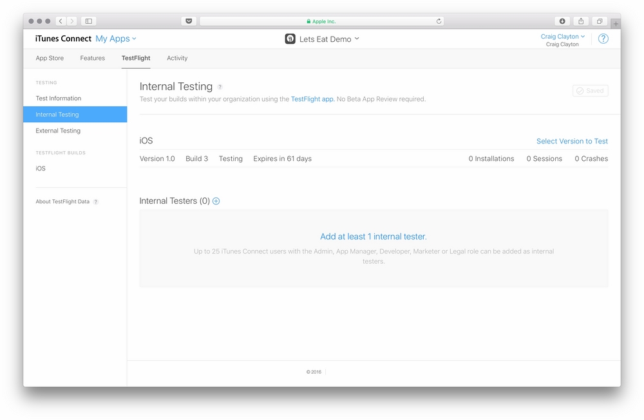
Task: Open About TestFlight Data help icon
Action: 96,202
